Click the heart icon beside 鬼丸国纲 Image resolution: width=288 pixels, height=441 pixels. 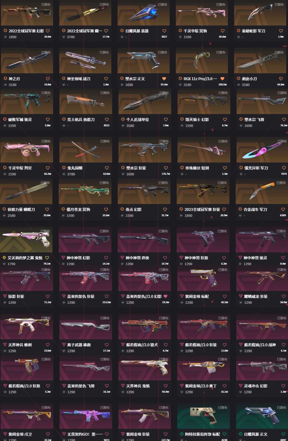click(107, 168)
